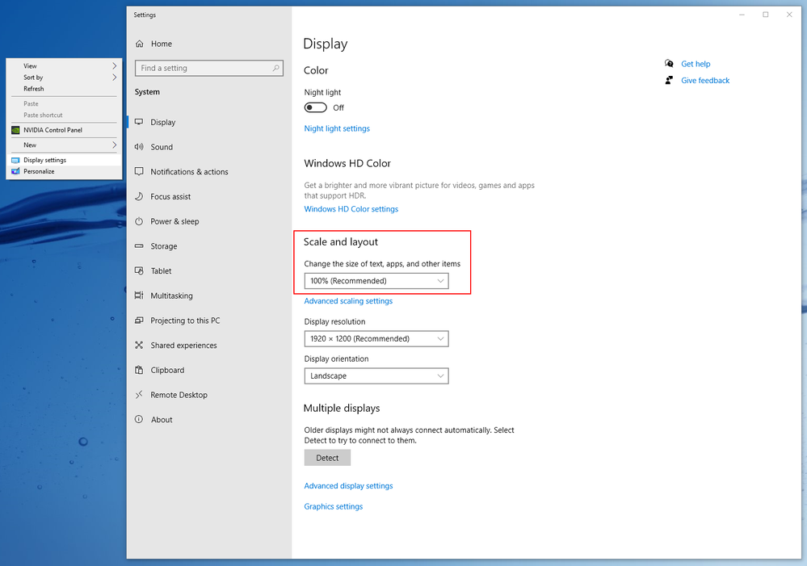Click the Give feedback link
Viewport: 807px width, 566px height.
click(x=705, y=80)
